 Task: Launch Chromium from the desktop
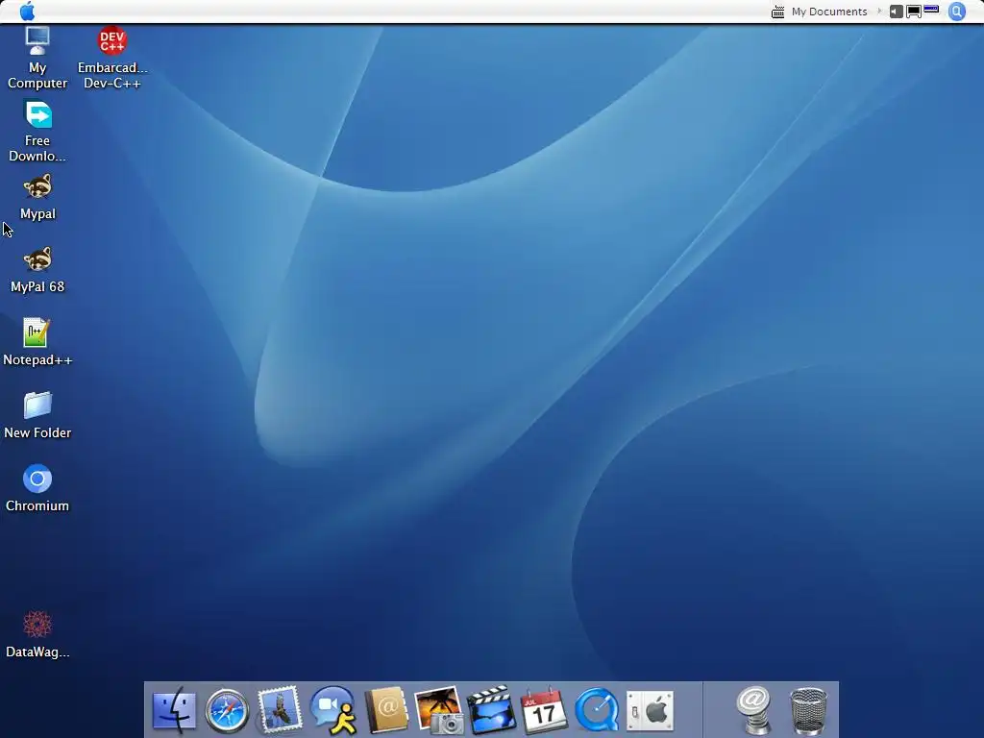(37, 488)
